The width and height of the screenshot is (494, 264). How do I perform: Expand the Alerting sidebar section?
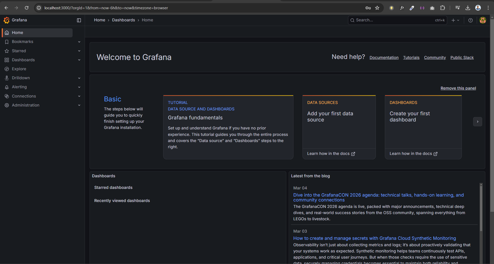click(x=79, y=87)
